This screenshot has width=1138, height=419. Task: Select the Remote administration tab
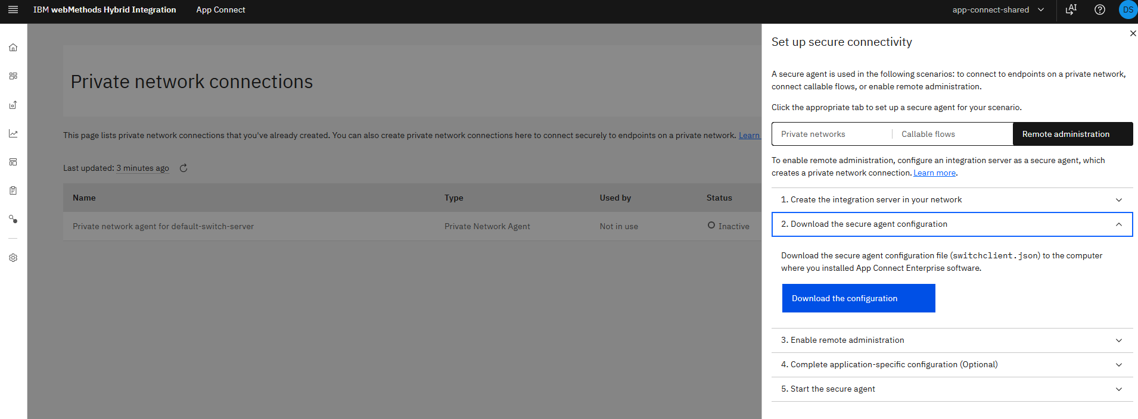click(1072, 134)
